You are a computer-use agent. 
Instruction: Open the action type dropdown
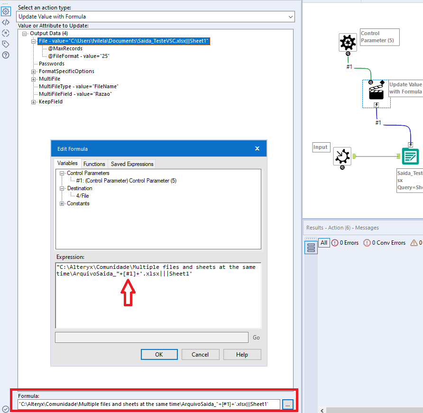click(x=290, y=17)
